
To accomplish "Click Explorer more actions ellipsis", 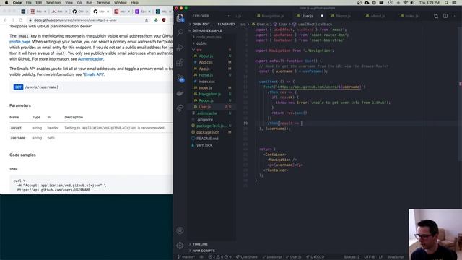I will click(228, 16).
